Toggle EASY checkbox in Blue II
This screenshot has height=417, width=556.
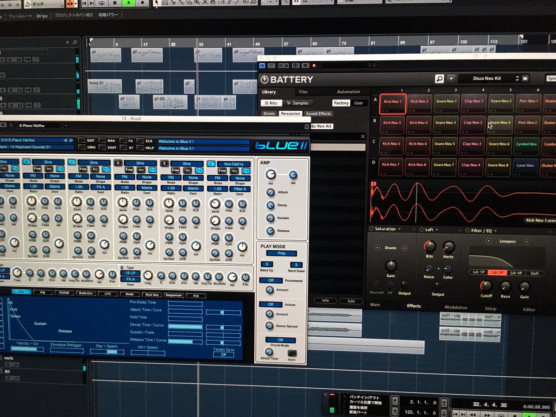(x=102, y=147)
